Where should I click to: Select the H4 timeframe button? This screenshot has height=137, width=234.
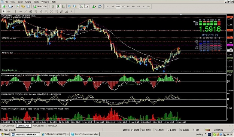[133, 6]
